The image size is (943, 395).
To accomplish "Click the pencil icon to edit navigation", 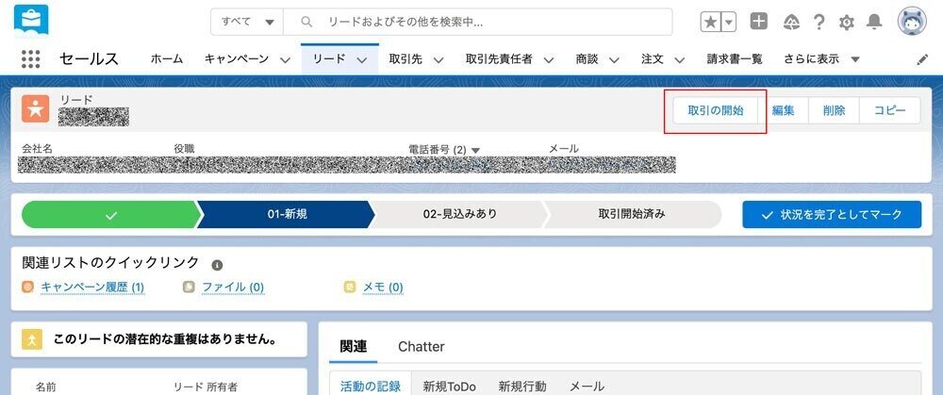I will [x=922, y=59].
